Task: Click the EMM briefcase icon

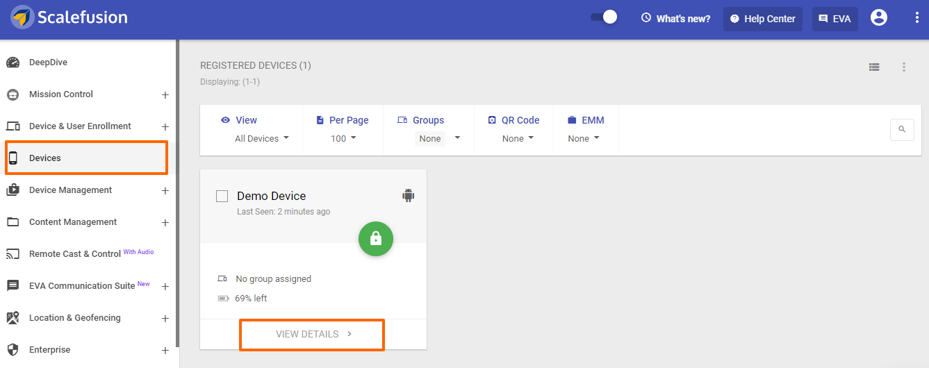Action: coord(573,120)
